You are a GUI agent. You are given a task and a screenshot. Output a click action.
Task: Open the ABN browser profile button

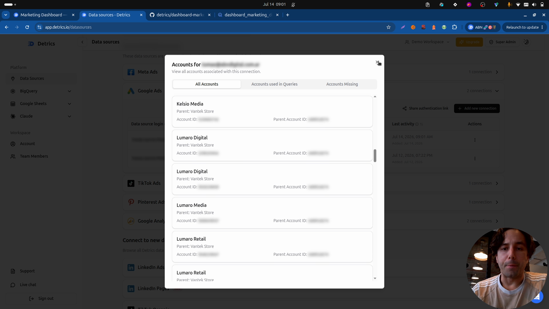[483, 27]
